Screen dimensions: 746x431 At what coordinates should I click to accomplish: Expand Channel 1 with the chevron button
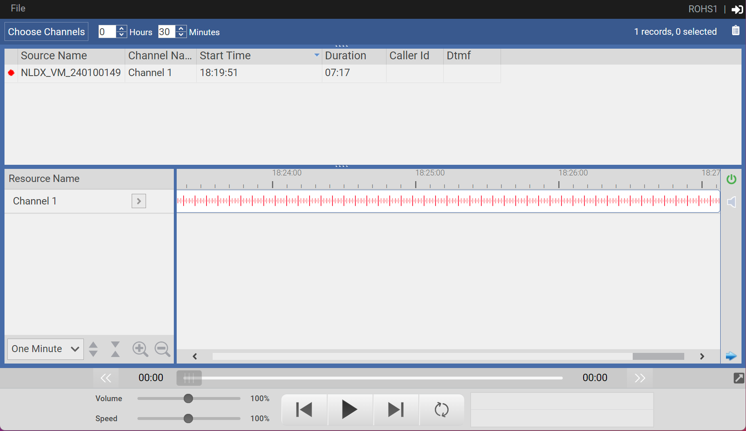click(x=139, y=201)
